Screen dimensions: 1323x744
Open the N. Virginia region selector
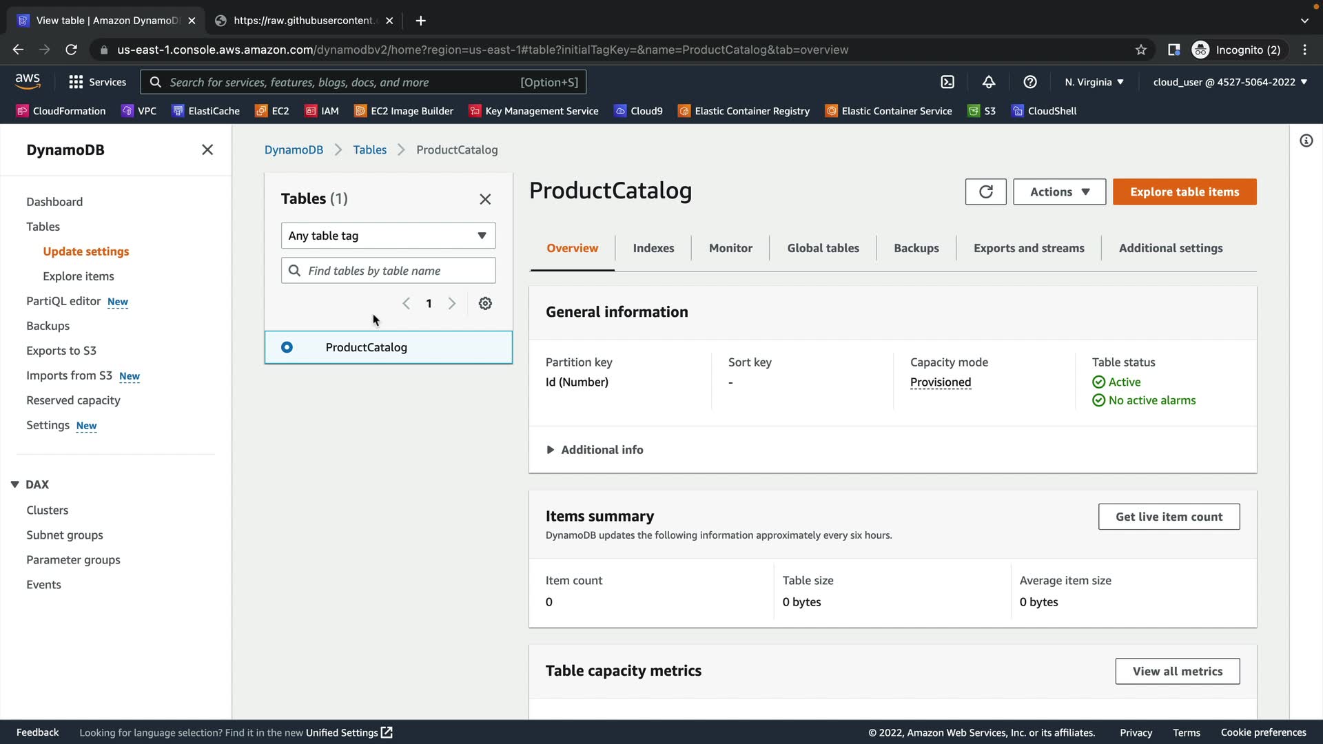point(1094,82)
